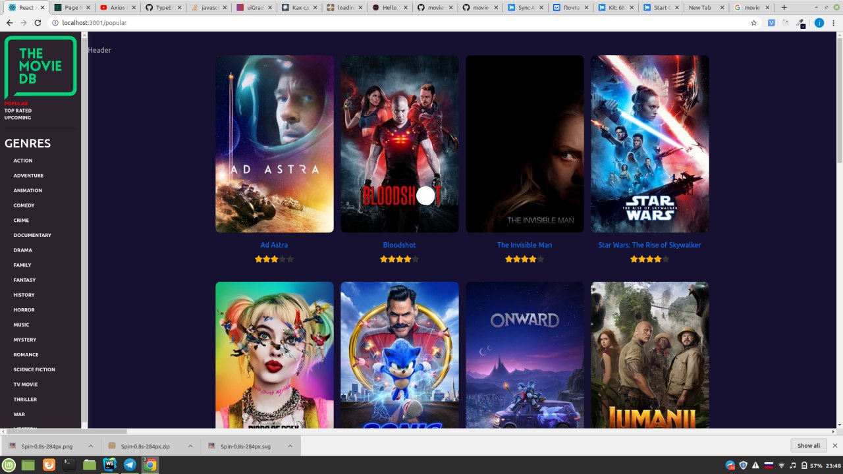Click the warning triangle tray icon
843x474 pixels.
point(755,465)
